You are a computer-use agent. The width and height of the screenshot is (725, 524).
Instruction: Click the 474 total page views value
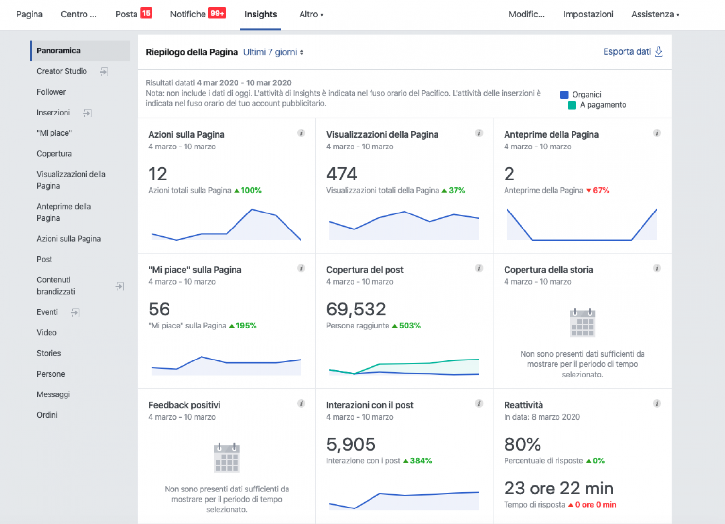[x=341, y=174]
